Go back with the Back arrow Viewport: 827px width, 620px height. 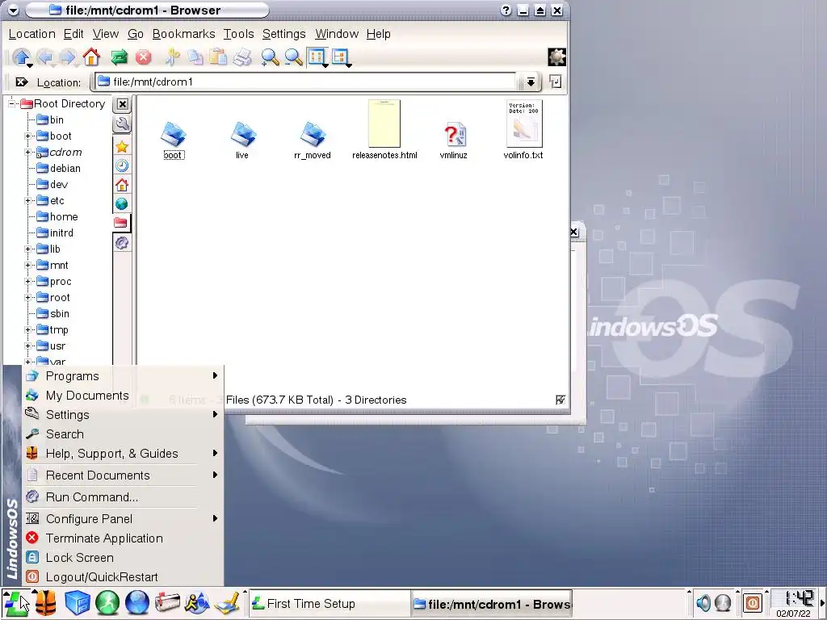pos(45,57)
